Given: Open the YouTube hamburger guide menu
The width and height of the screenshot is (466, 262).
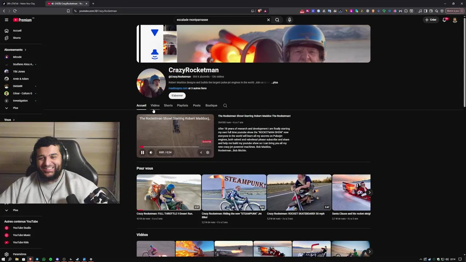Looking at the screenshot, I should pos(6,20).
